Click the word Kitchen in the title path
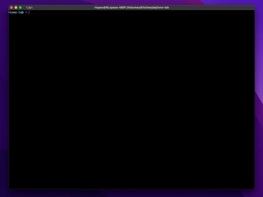Viewport: 263px width, 197px height. coord(146,8)
